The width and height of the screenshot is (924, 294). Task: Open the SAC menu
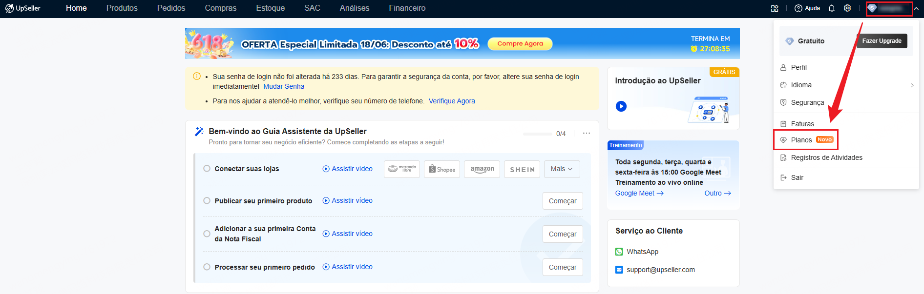pyautogui.click(x=313, y=8)
